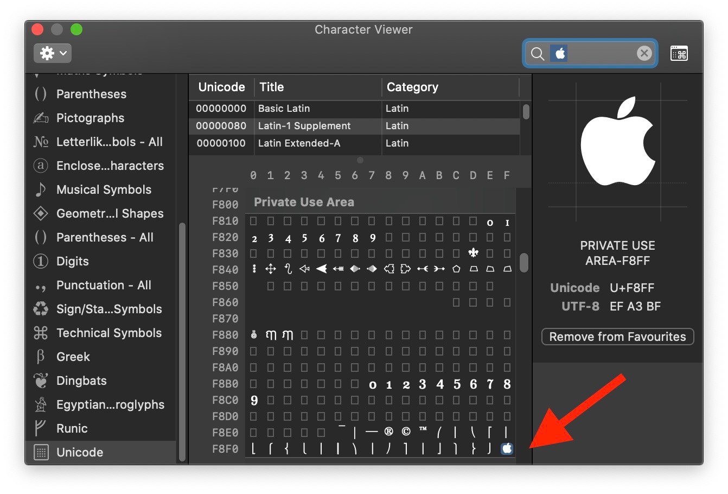This screenshot has height=494, width=728.
Task: Sort by the Title column header
Action: [x=318, y=87]
